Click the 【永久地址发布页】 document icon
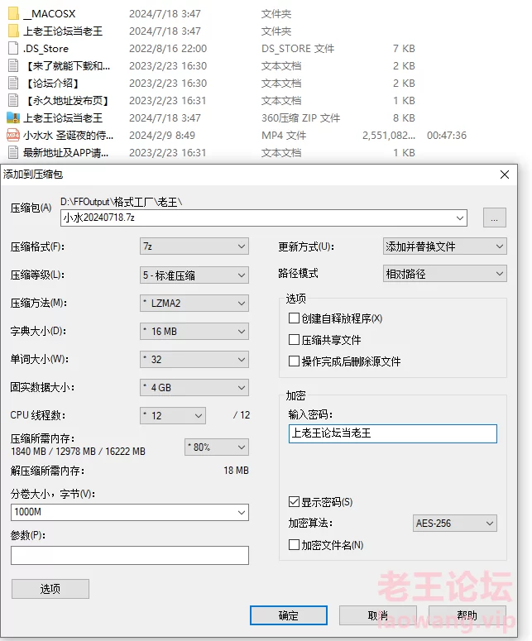This screenshot has width=532, height=641. 13,101
